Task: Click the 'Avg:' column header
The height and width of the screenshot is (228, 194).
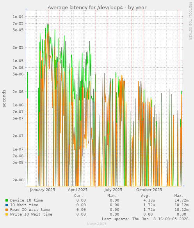Action: (146, 196)
